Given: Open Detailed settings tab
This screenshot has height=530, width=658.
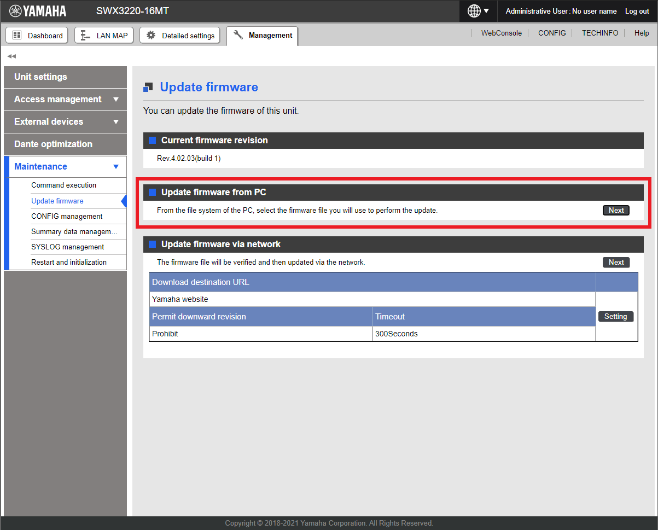Looking at the screenshot, I should click(180, 36).
